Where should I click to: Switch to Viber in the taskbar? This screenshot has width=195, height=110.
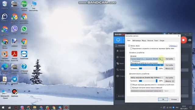[22, 107]
